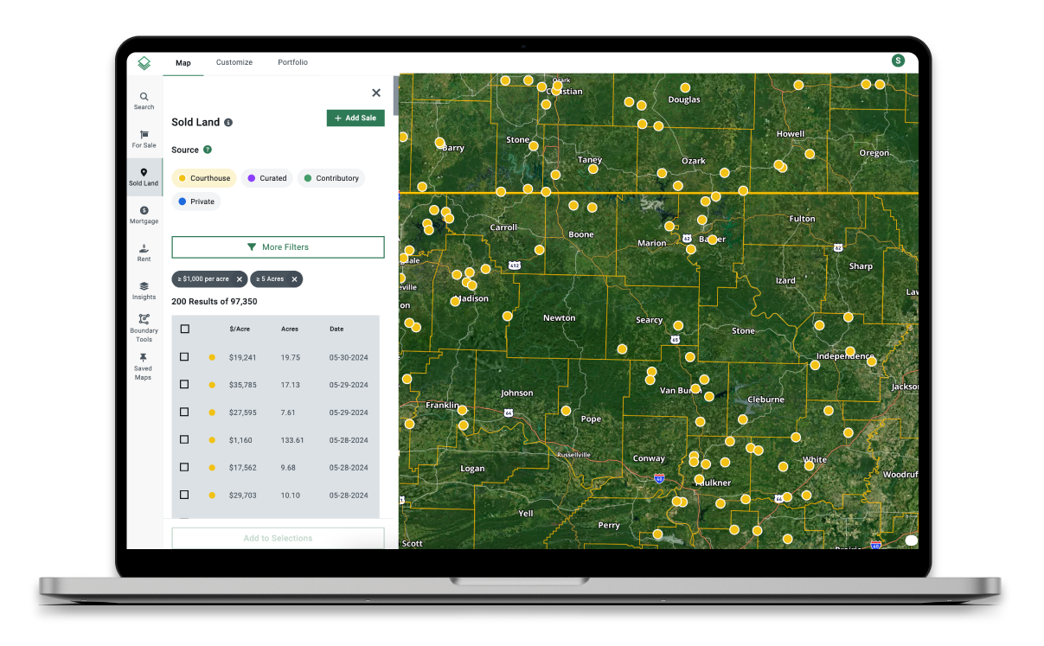The image size is (1044, 646).
Task: Click the Howell county label on map
Action: pos(791,134)
